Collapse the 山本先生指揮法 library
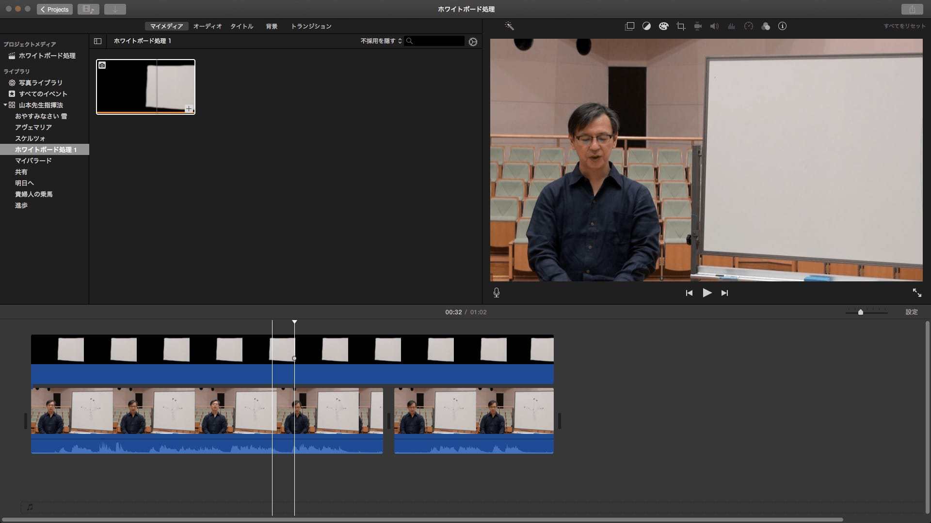The image size is (931, 523). pos(5,105)
